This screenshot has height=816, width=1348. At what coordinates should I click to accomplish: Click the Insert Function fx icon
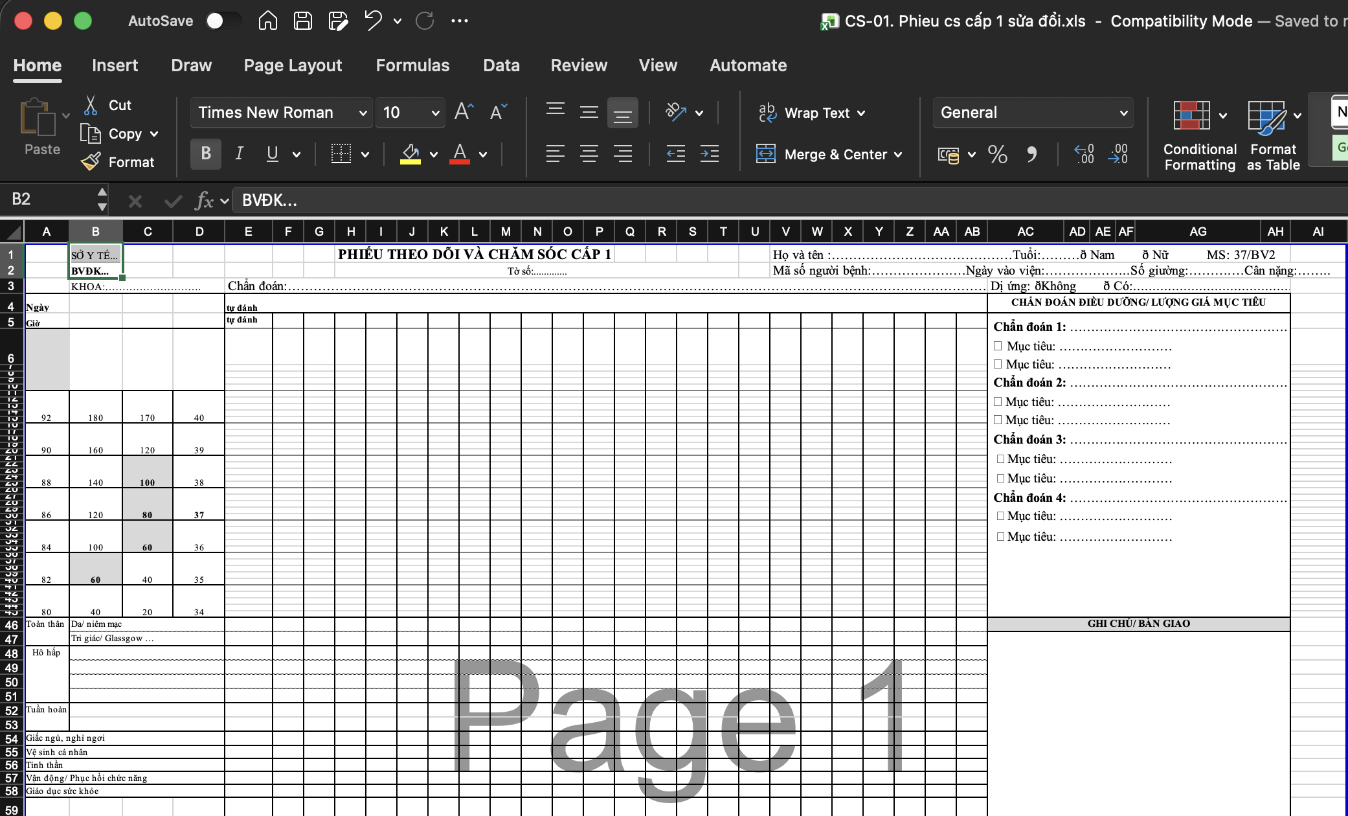[204, 200]
